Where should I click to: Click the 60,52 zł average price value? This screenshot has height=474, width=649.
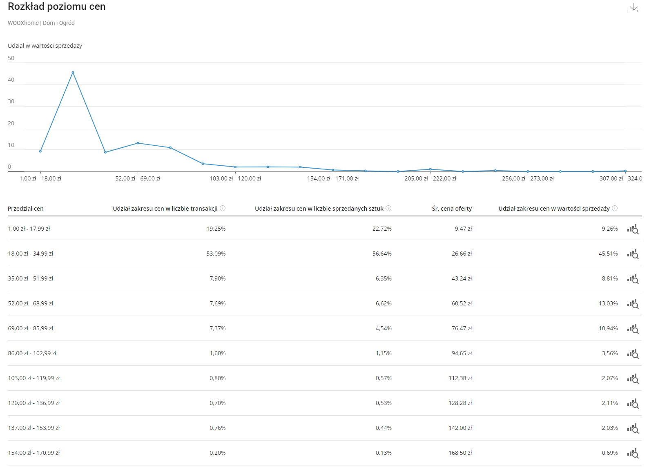click(x=462, y=303)
